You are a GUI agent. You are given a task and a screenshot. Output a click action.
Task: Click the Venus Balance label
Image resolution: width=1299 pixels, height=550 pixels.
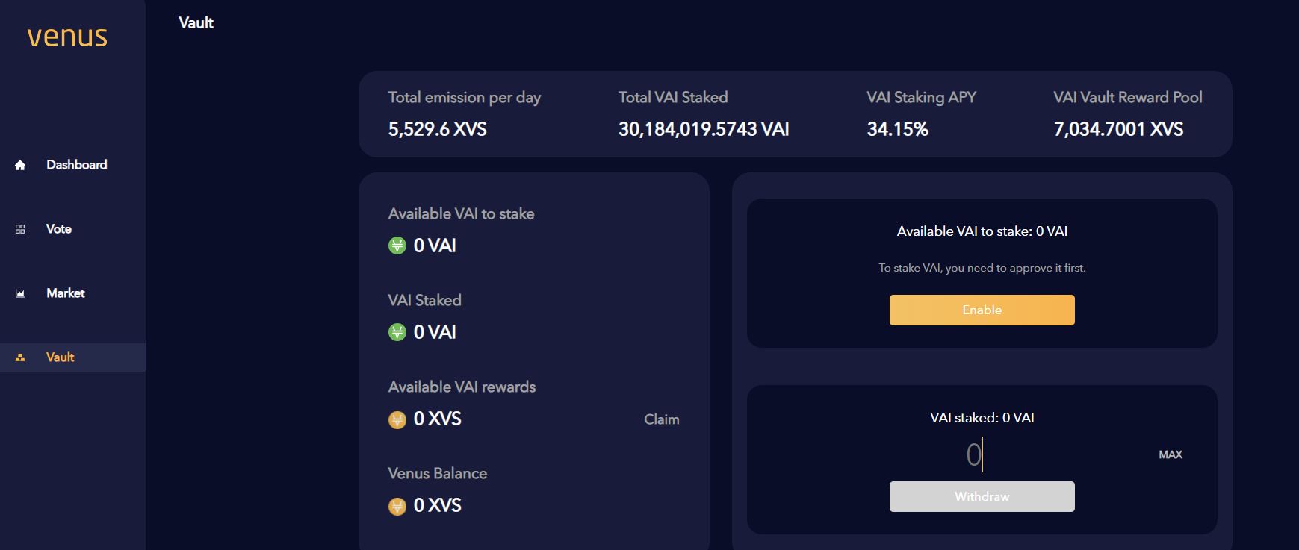(x=437, y=473)
